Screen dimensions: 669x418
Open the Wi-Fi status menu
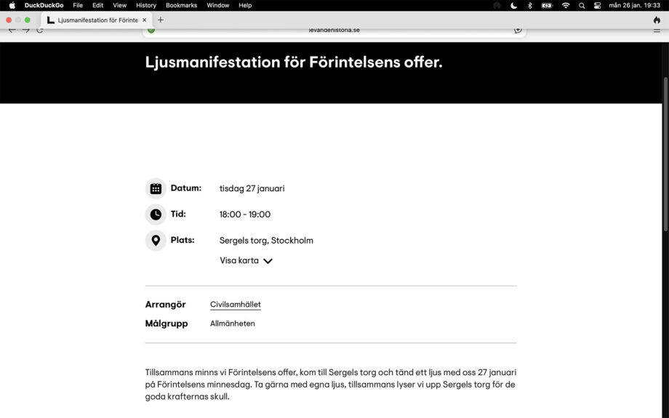coord(566,5)
